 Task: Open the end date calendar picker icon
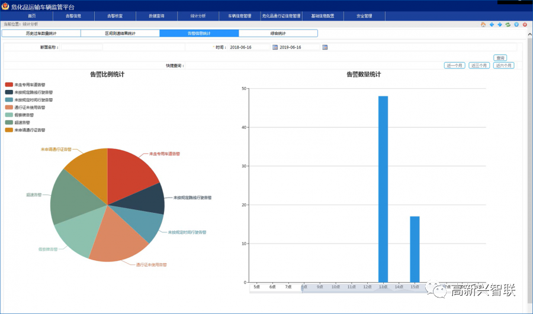pos(325,47)
